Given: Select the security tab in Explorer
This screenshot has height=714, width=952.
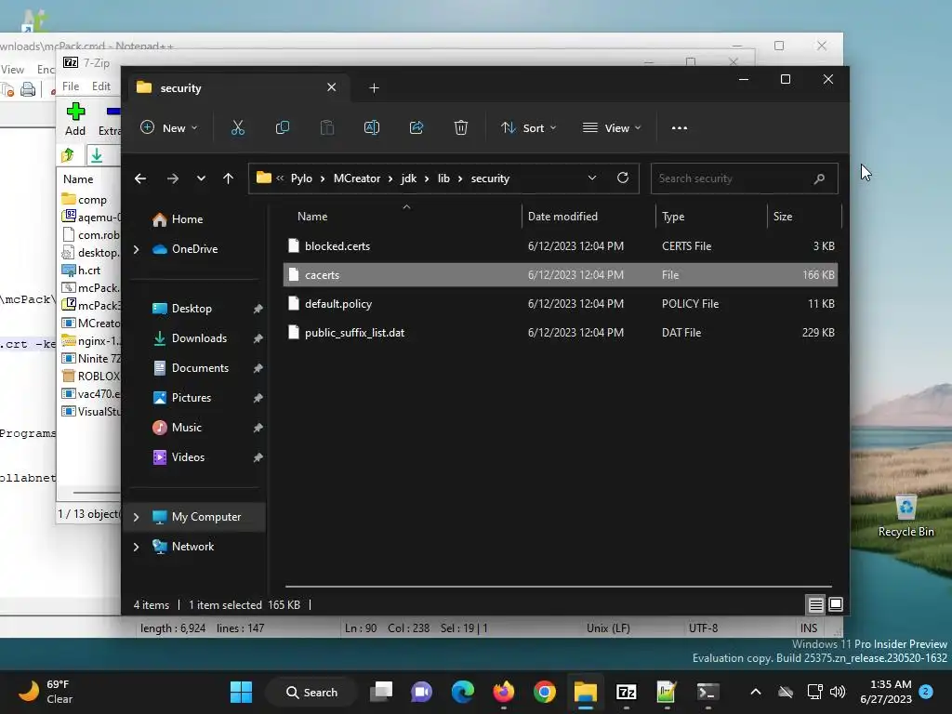Looking at the screenshot, I should coord(237,88).
